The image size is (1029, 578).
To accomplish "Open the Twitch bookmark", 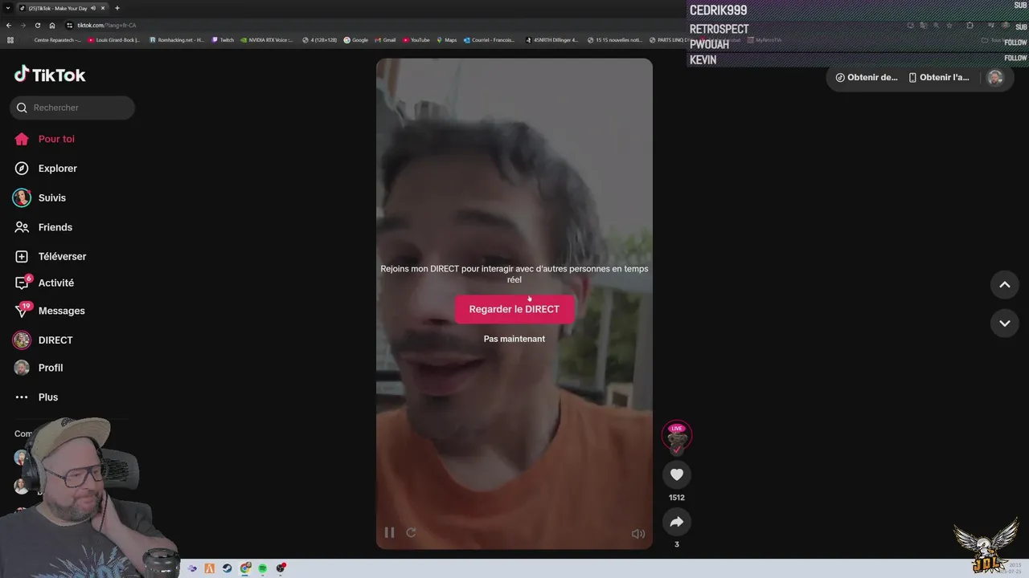I will point(223,39).
